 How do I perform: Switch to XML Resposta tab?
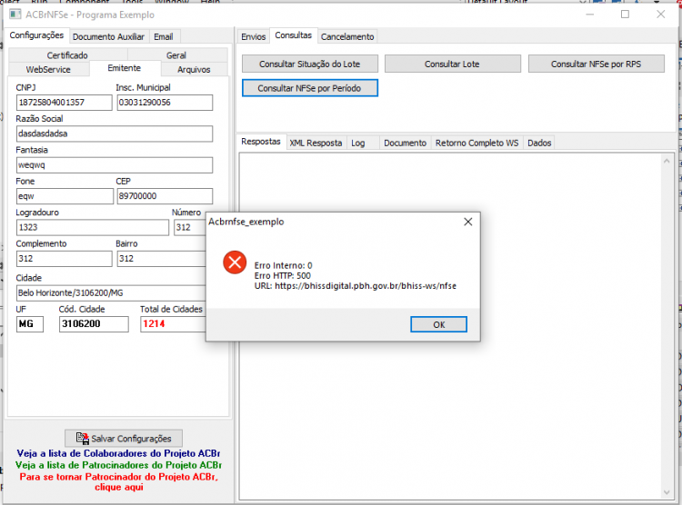click(x=316, y=143)
